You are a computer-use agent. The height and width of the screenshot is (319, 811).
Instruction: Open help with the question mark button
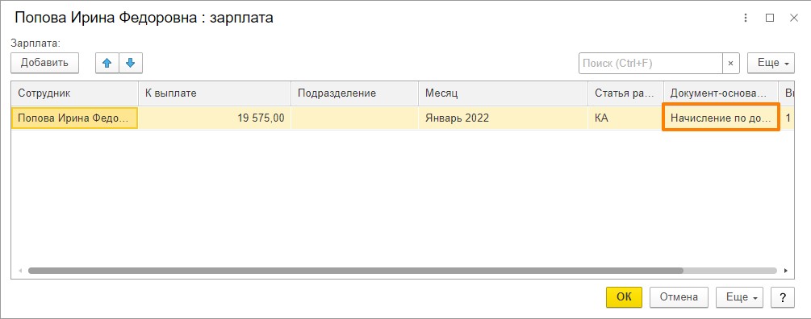click(x=783, y=297)
